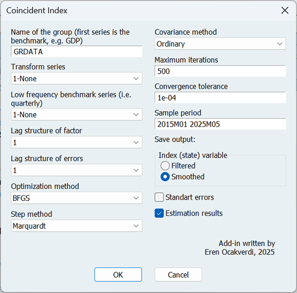297x293 pixels.
Task: Expand the Step method Marquardt dropdown
Action: pos(76,226)
